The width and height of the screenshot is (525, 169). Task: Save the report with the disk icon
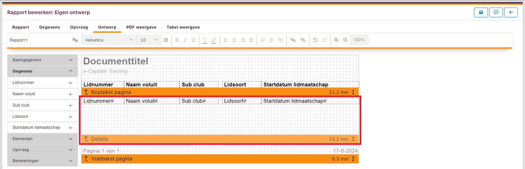tap(481, 13)
